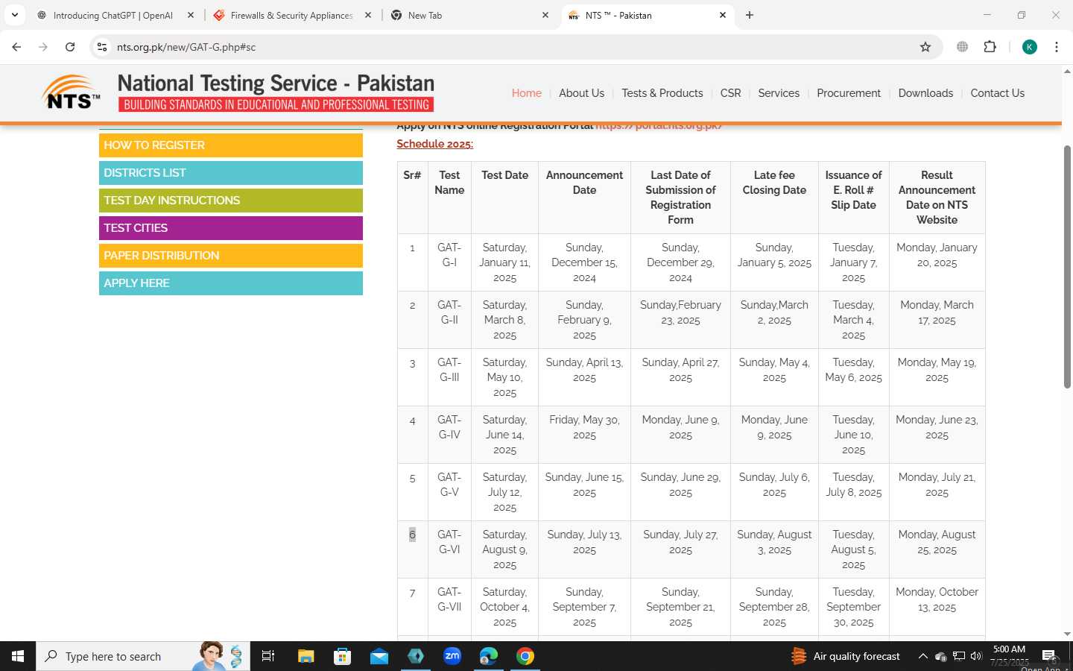This screenshot has width=1073, height=671.
Task: Open the About Us menu item
Action: [581, 93]
